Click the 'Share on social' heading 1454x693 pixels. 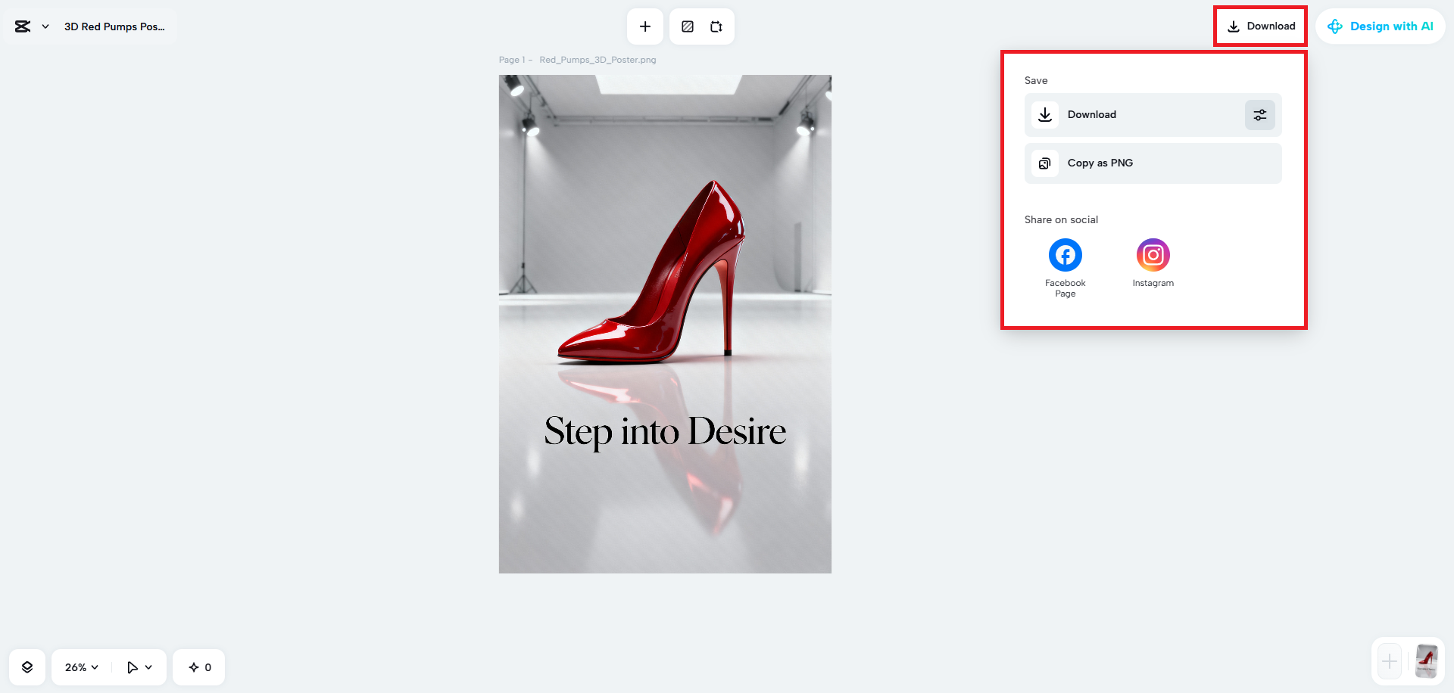[x=1061, y=220]
